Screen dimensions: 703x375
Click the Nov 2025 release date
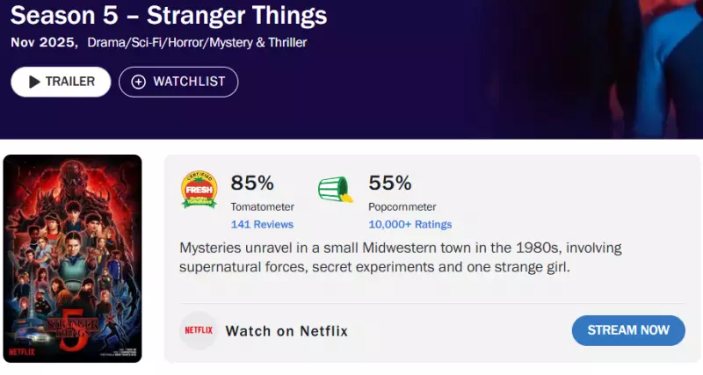pyautogui.click(x=43, y=42)
